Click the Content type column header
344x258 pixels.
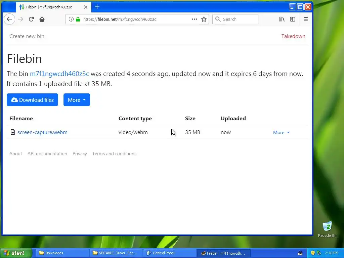(x=135, y=119)
